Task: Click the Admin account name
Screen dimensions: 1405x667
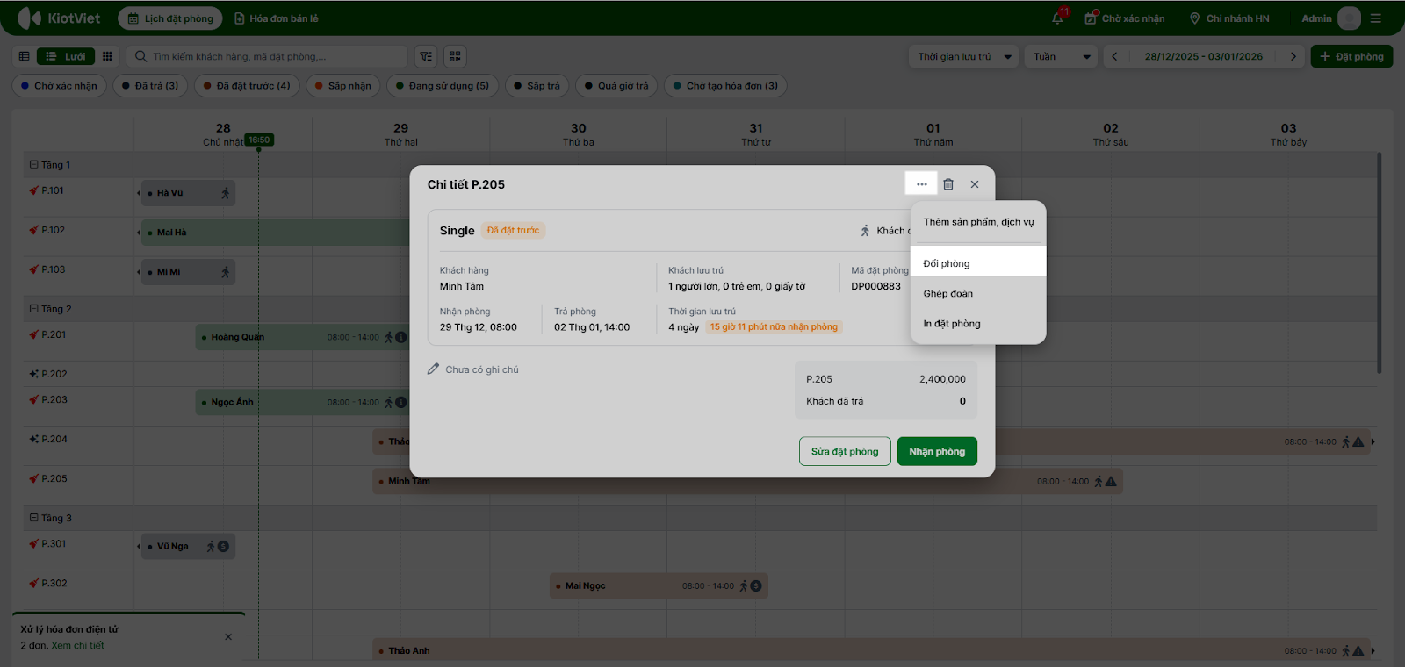Action: tap(1316, 18)
